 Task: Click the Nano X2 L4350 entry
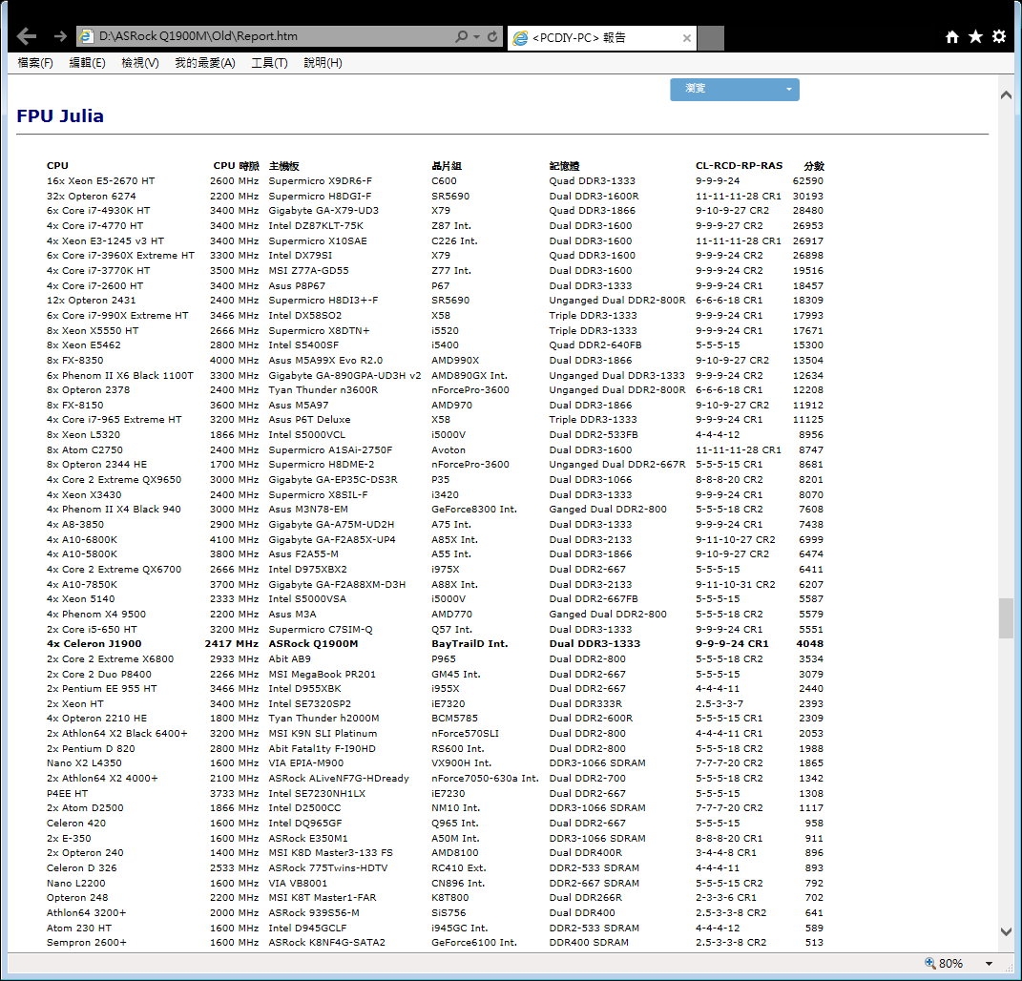(84, 762)
